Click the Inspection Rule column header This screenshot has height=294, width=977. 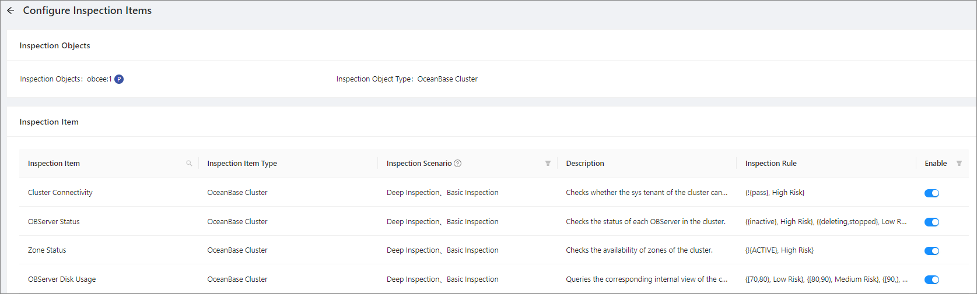click(x=771, y=164)
